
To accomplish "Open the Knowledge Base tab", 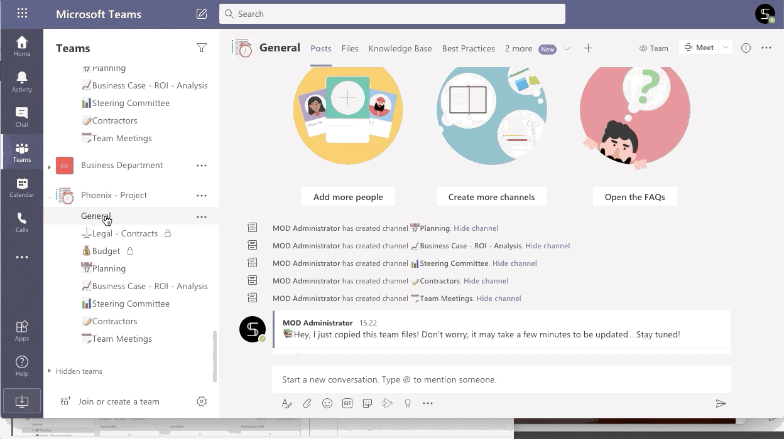I will click(400, 48).
